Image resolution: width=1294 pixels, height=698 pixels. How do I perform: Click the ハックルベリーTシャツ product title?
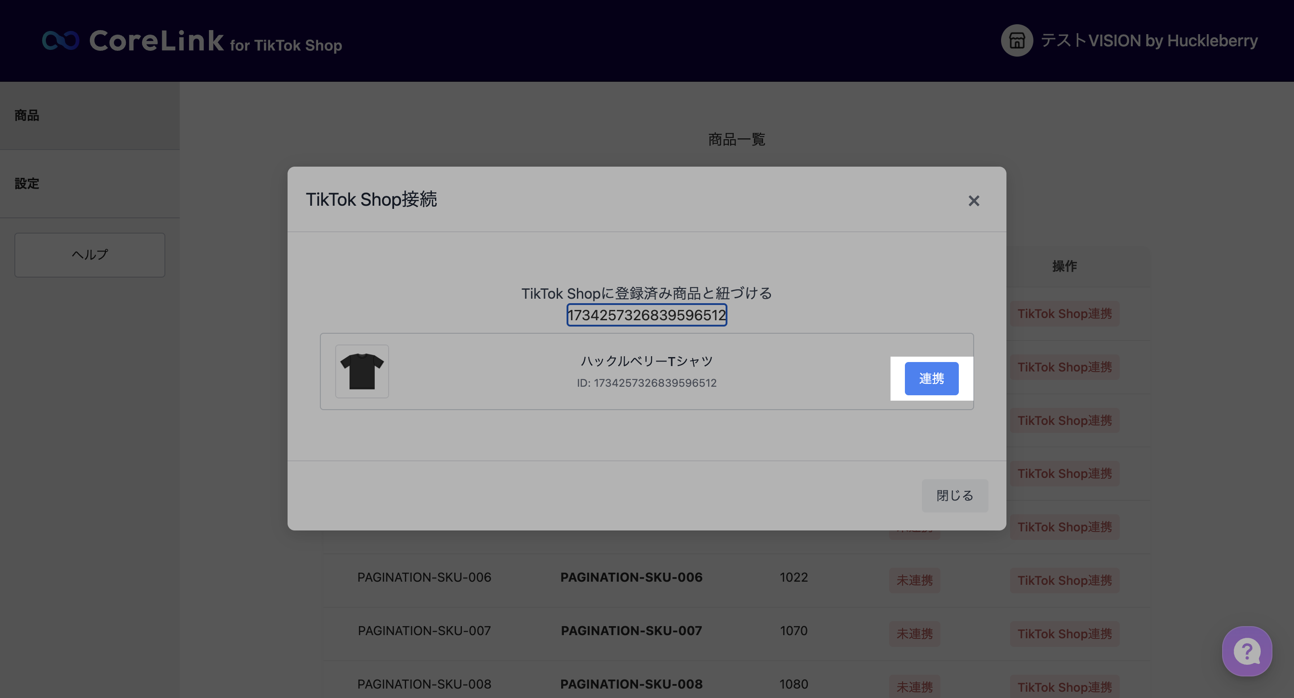(x=647, y=361)
